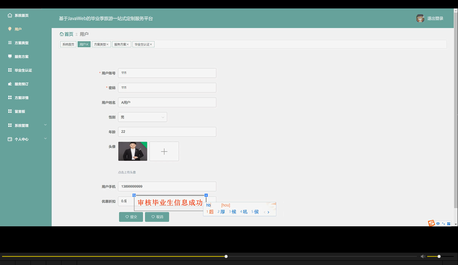
Task: Click the uploaded avatar thumbnail
Action: [133, 151]
